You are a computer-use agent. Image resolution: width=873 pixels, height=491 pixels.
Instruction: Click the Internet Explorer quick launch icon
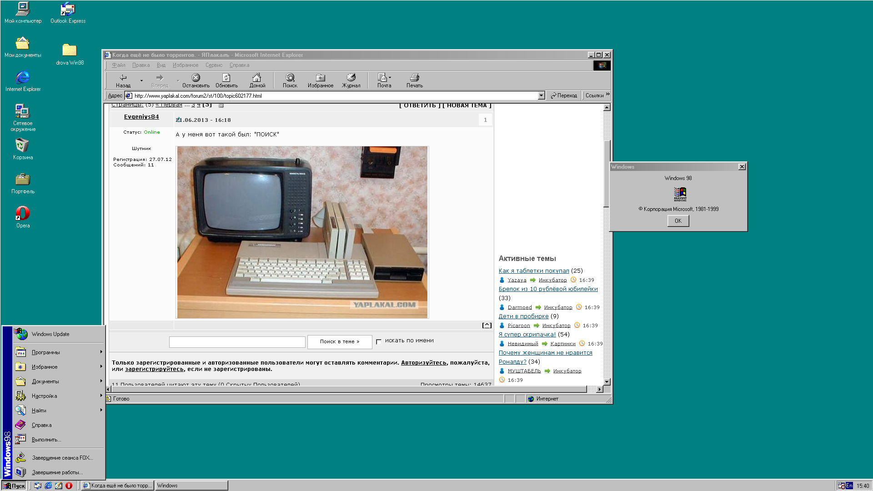(x=48, y=486)
